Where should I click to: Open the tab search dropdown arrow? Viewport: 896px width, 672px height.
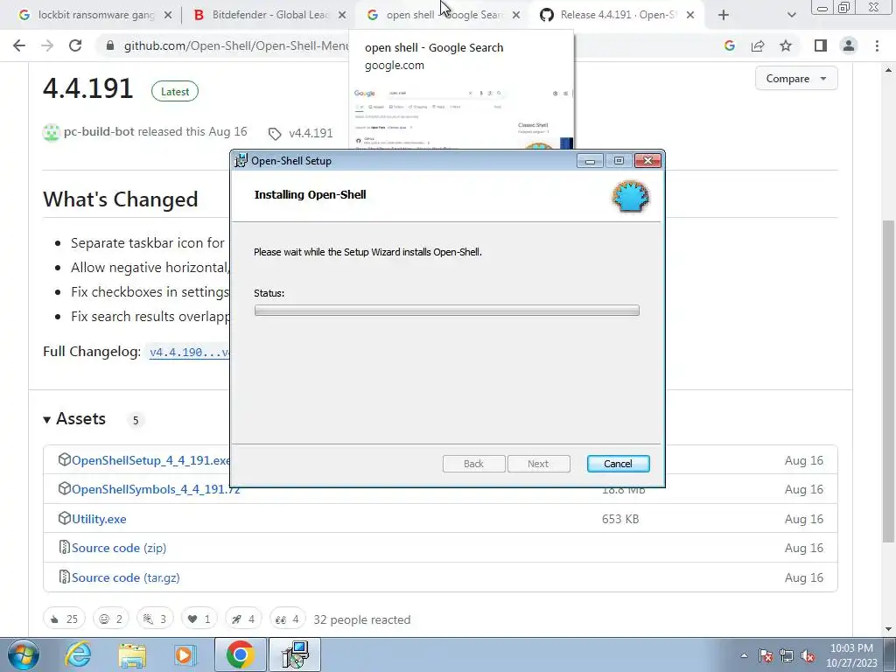coord(791,16)
